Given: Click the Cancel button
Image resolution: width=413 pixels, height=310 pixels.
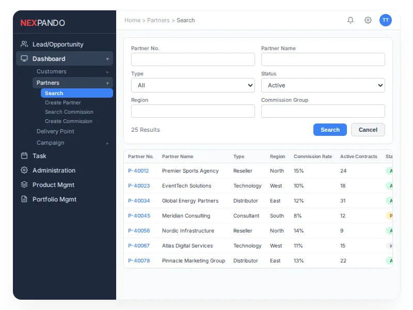Looking at the screenshot, I should coord(368,130).
